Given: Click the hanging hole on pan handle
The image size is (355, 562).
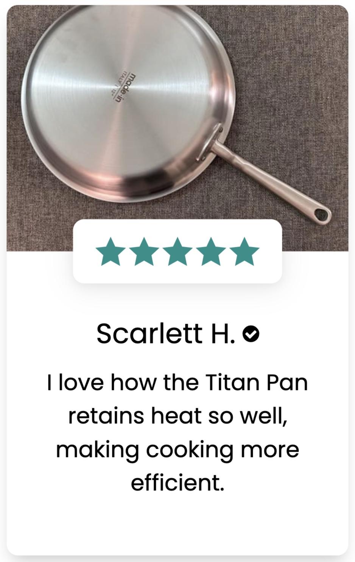Looking at the screenshot, I should pyautogui.click(x=322, y=215).
